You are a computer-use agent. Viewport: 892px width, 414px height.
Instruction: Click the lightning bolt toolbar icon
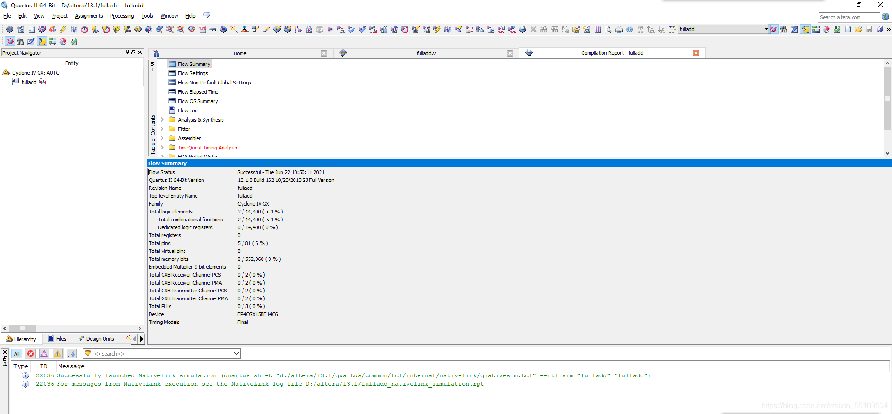63,29
